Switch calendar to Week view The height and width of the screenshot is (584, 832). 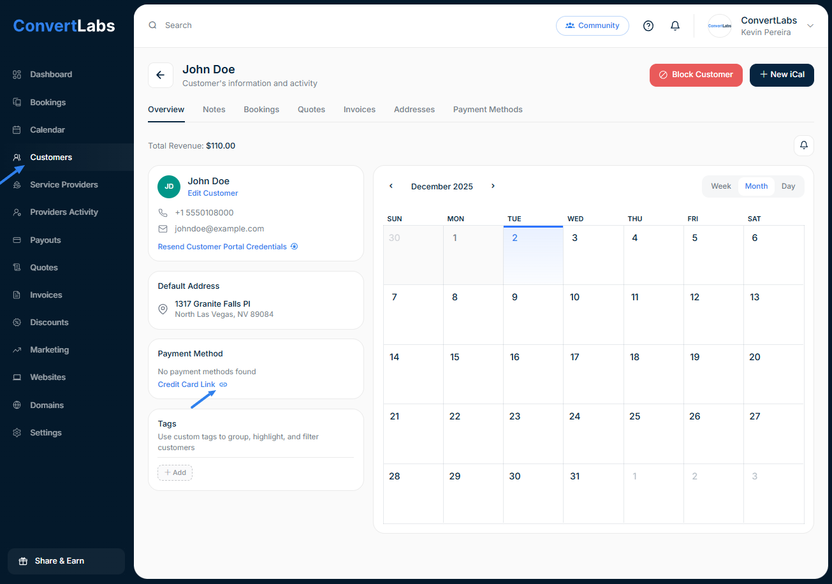click(720, 186)
